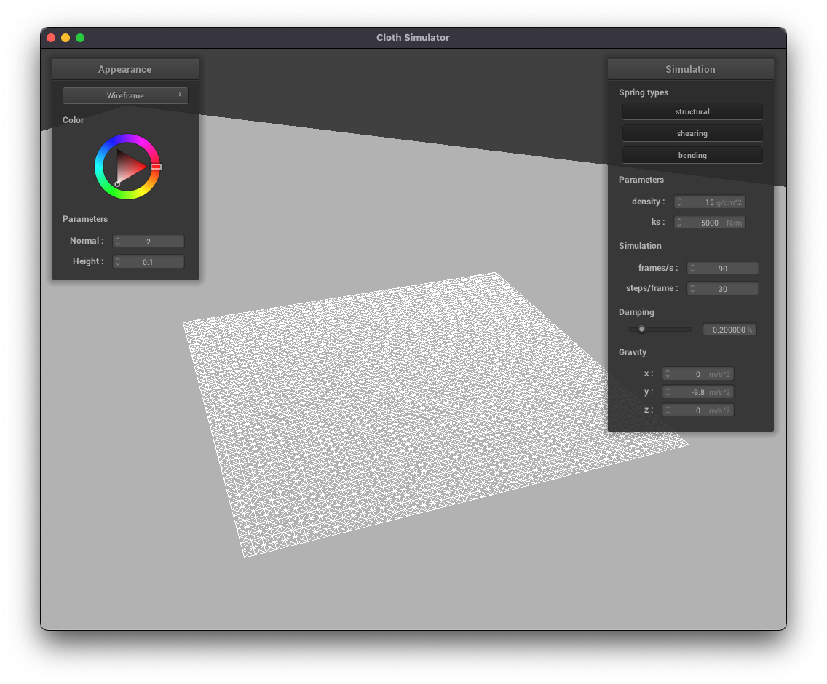The image size is (827, 684).
Task: Click the Gravity z stepper arrows
Action: pos(668,410)
